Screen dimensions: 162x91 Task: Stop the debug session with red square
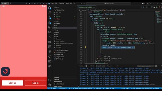(x=159, y=7)
